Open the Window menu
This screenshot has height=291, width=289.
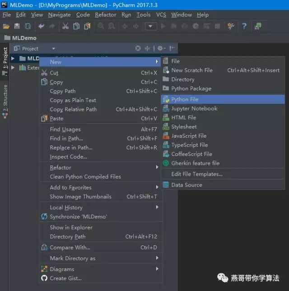click(x=181, y=14)
